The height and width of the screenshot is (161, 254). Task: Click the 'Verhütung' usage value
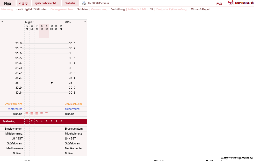coord(118,9)
